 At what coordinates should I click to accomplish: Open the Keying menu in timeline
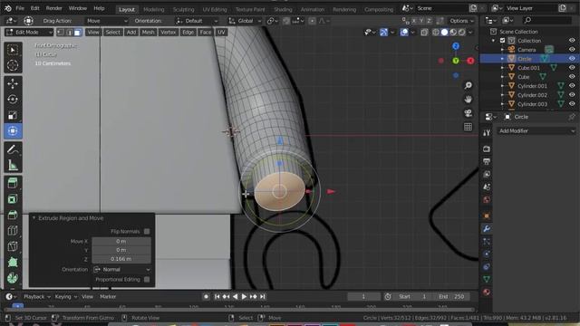pyautogui.click(x=65, y=296)
